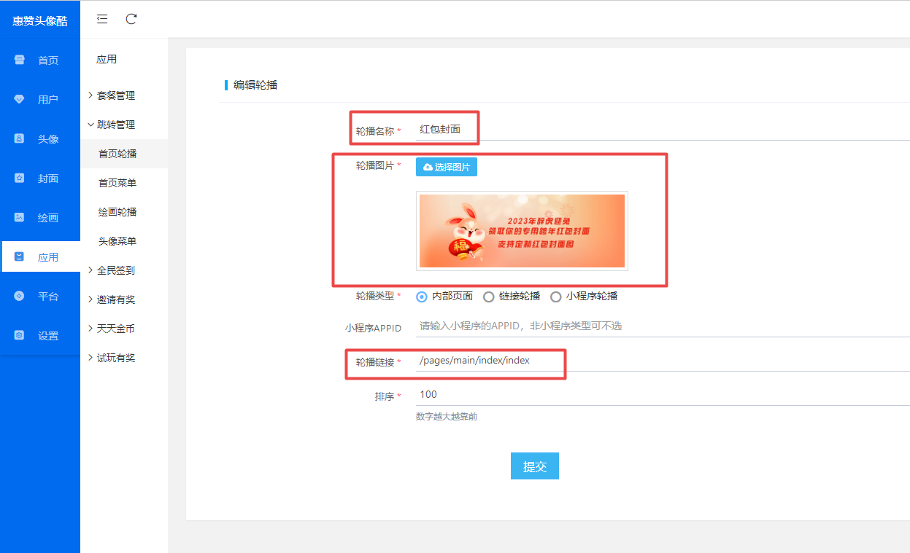Image resolution: width=910 pixels, height=553 pixels.
Task: Click the 小程序APPID input field
Action: pos(663,326)
